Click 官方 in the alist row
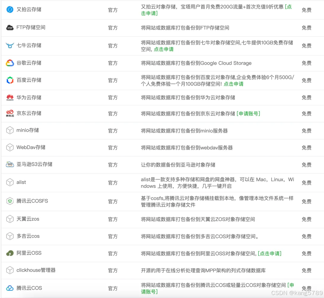The width and height of the screenshot is (324, 298). 113,183
